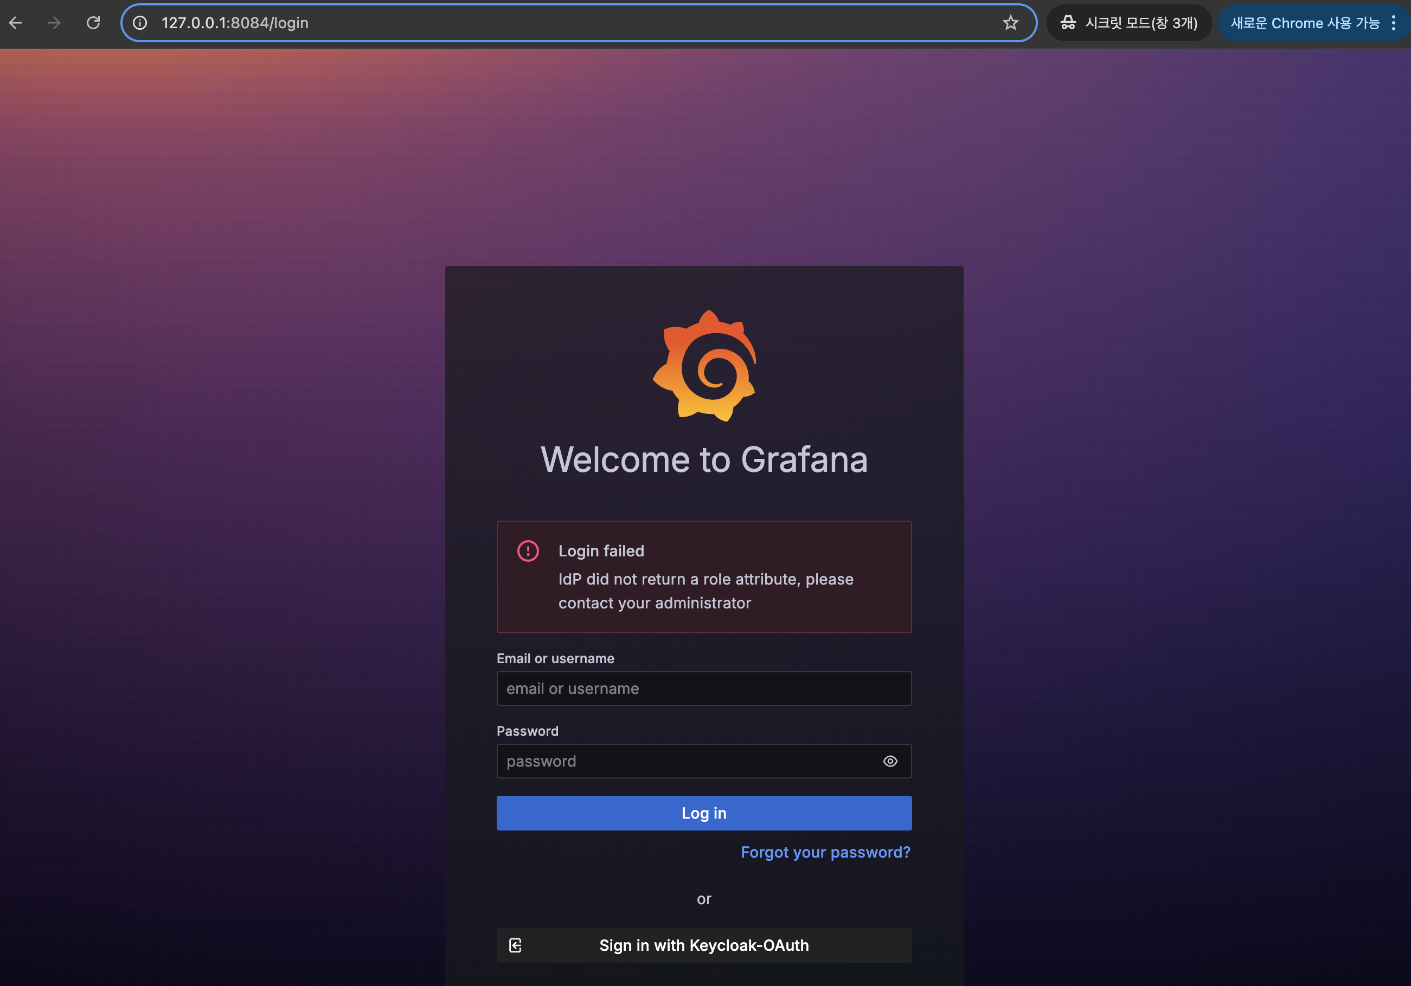The image size is (1411, 986).
Task: Click the browser forward arrow
Action: pos(54,23)
